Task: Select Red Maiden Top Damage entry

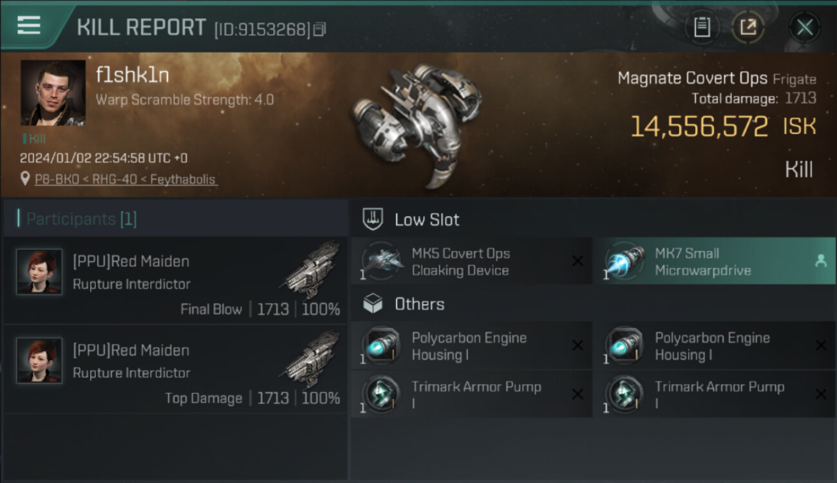Action: [175, 369]
